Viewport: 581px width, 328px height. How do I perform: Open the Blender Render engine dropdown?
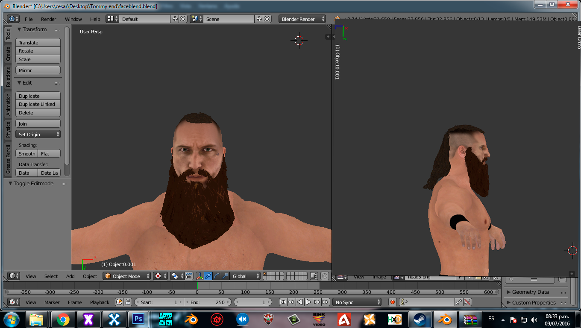302,19
